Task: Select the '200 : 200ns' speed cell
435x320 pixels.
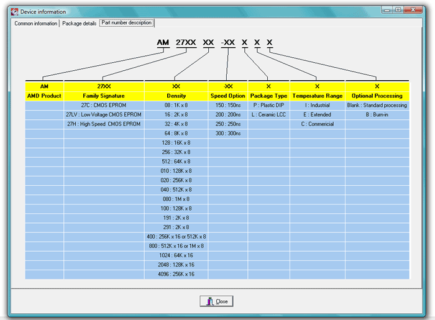Action: tap(228, 114)
